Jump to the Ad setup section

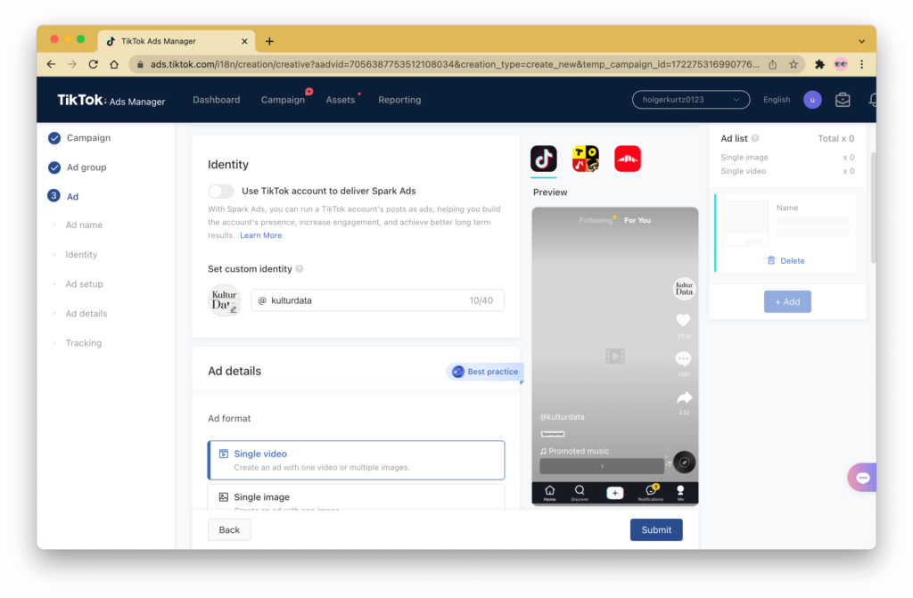[85, 284]
